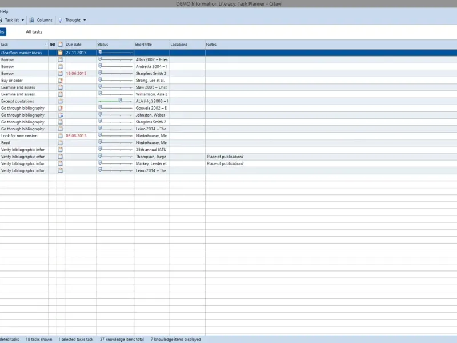The image size is (457, 343).
Task: Click '18 tasks shown' in status bar
Action: point(39,339)
